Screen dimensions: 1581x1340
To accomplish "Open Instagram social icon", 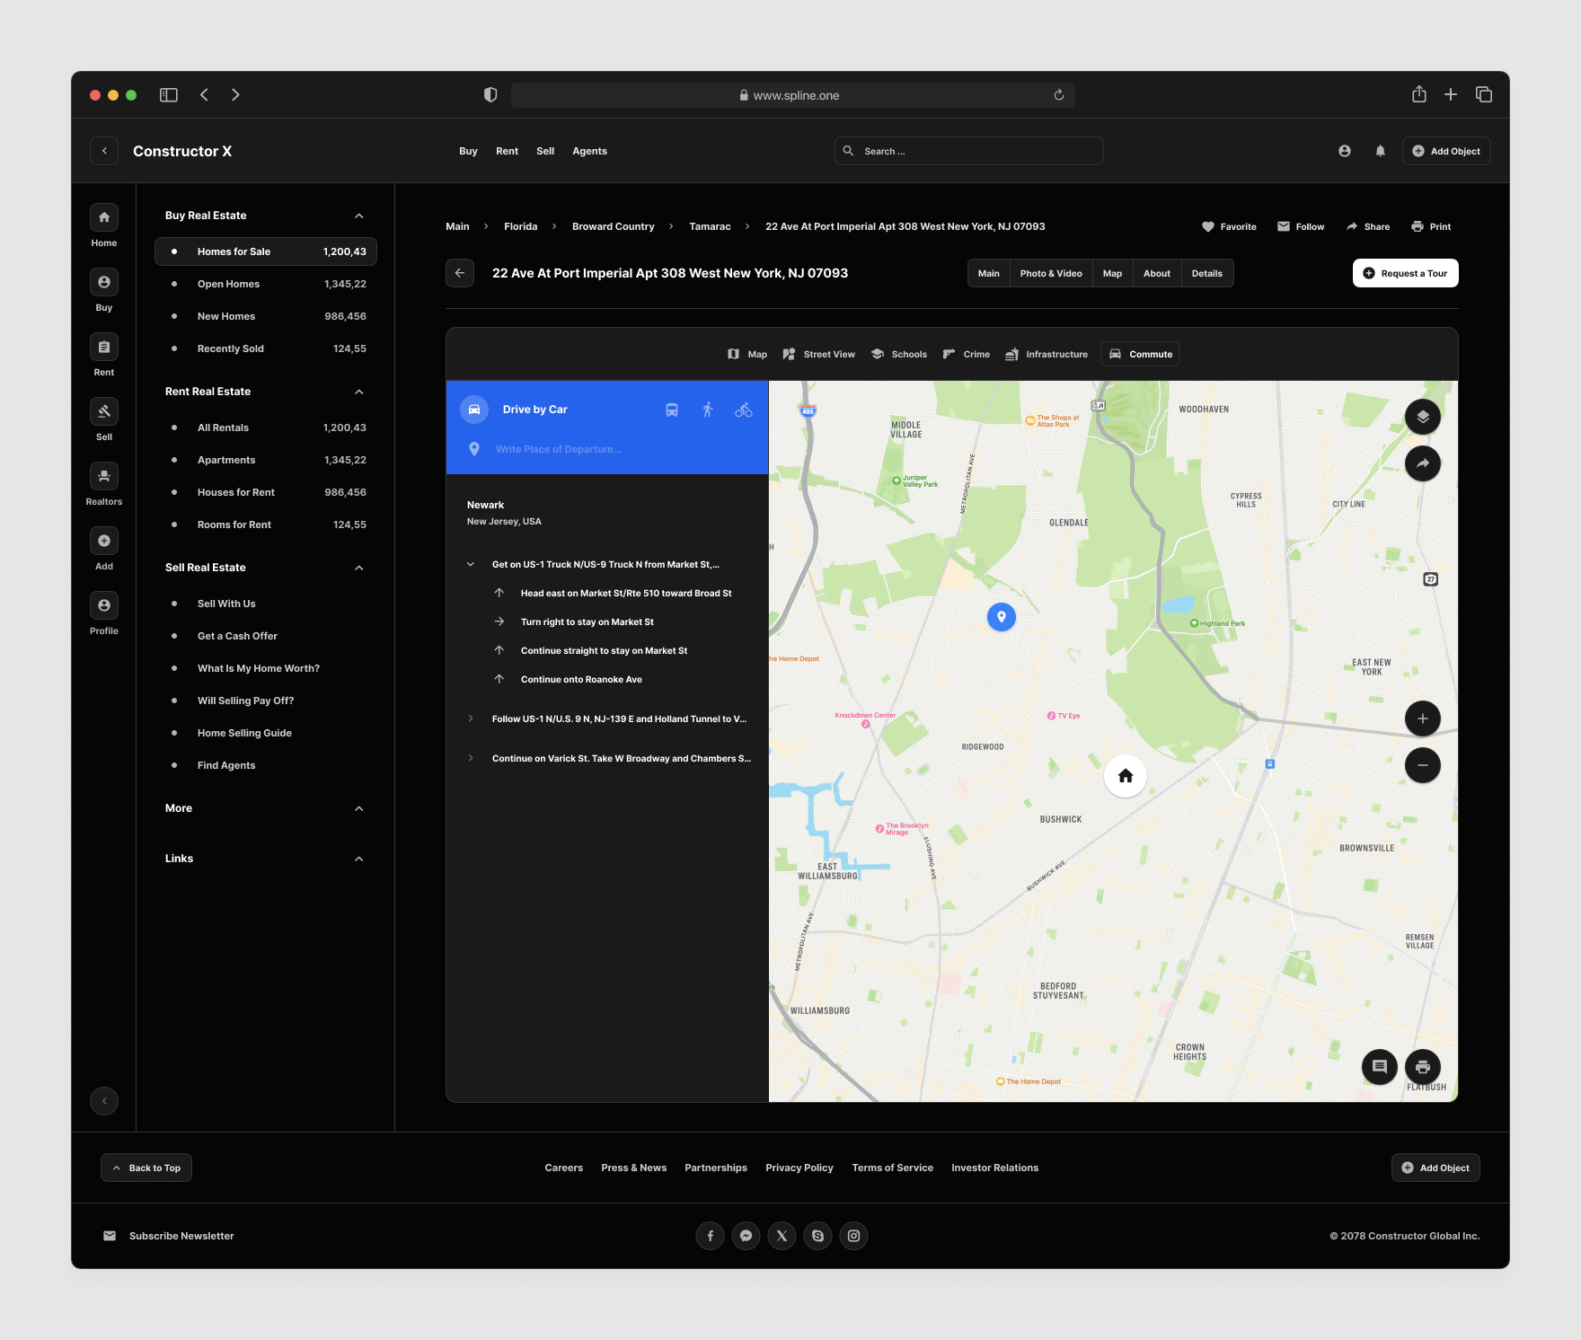I will (x=854, y=1236).
